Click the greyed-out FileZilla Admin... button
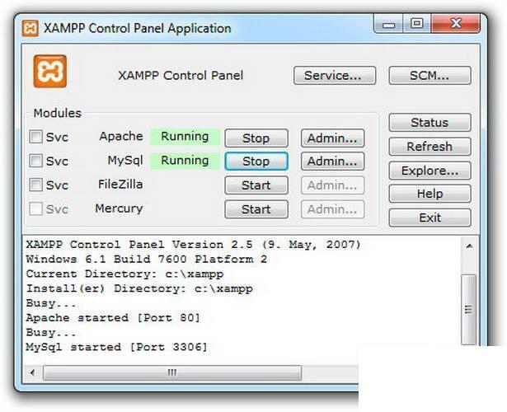The height and width of the screenshot is (412, 507). 333,185
